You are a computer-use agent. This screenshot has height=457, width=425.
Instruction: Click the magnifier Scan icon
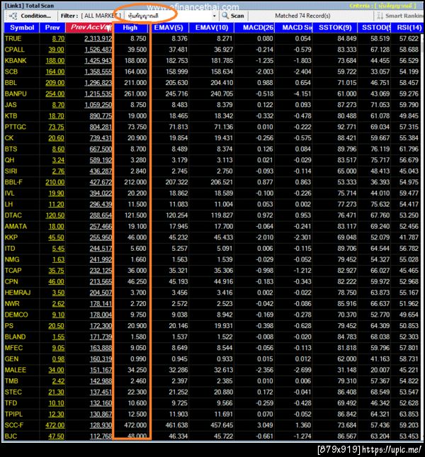225,16
